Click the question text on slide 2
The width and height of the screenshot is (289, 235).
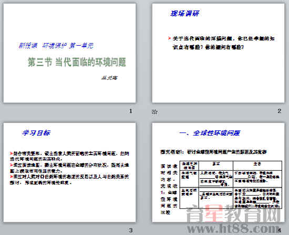pos(223,43)
